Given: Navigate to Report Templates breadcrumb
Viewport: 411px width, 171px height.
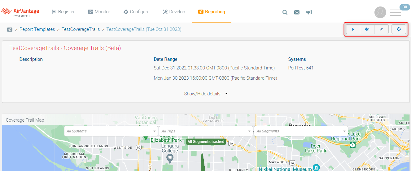Looking at the screenshot, I should click(x=37, y=29).
